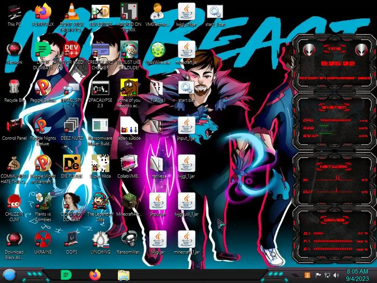377x283 pixels.
Task: Open Firefox desktop shortcut FURRY FUX
Action: (x=43, y=15)
